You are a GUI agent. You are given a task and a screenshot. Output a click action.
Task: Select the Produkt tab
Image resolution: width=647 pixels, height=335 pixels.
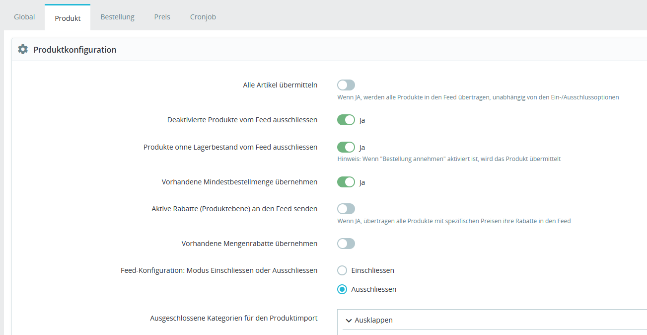pyautogui.click(x=68, y=18)
